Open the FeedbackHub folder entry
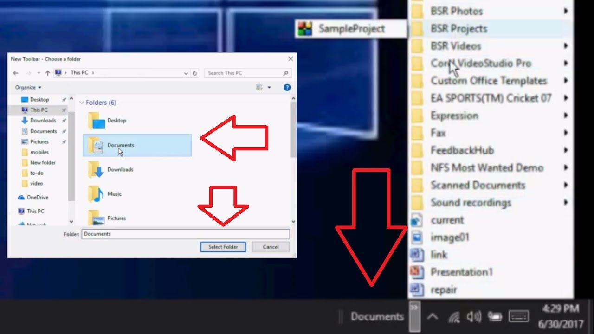This screenshot has height=334, width=594. click(490, 150)
